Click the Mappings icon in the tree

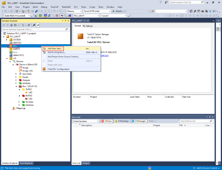pyautogui.click(x=14, y=108)
